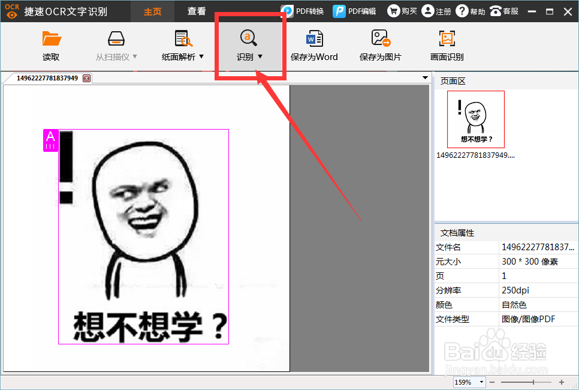Close the 14962227781837949 document tab
Screen dimensions: 579x390
[x=86, y=79]
